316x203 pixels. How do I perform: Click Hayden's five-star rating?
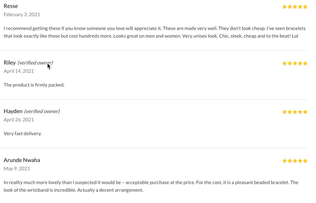point(295,112)
